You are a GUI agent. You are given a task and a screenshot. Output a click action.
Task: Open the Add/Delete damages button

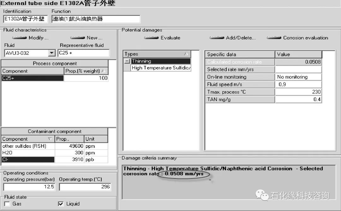(233, 38)
